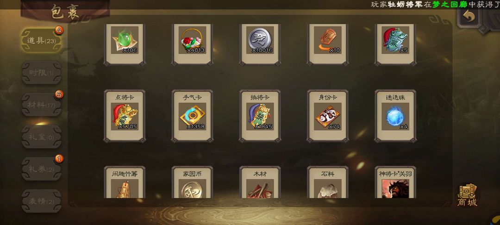Viewport: 500px width, 225px height.
Task: Switch to the 表情(2) tab
Action: [41, 201]
